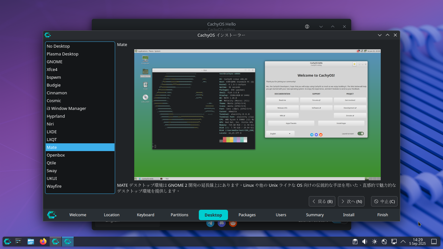Click the show desktop icon
The image size is (443, 249).
click(x=434, y=242)
